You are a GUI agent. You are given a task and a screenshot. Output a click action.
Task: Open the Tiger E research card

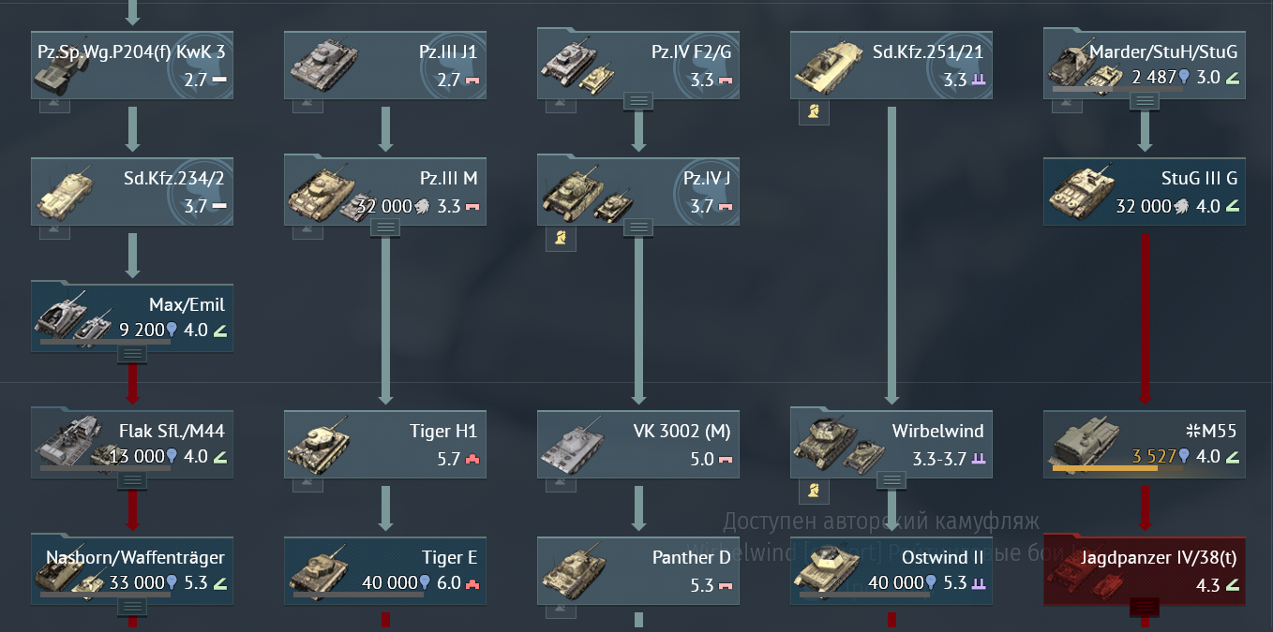point(385,570)
